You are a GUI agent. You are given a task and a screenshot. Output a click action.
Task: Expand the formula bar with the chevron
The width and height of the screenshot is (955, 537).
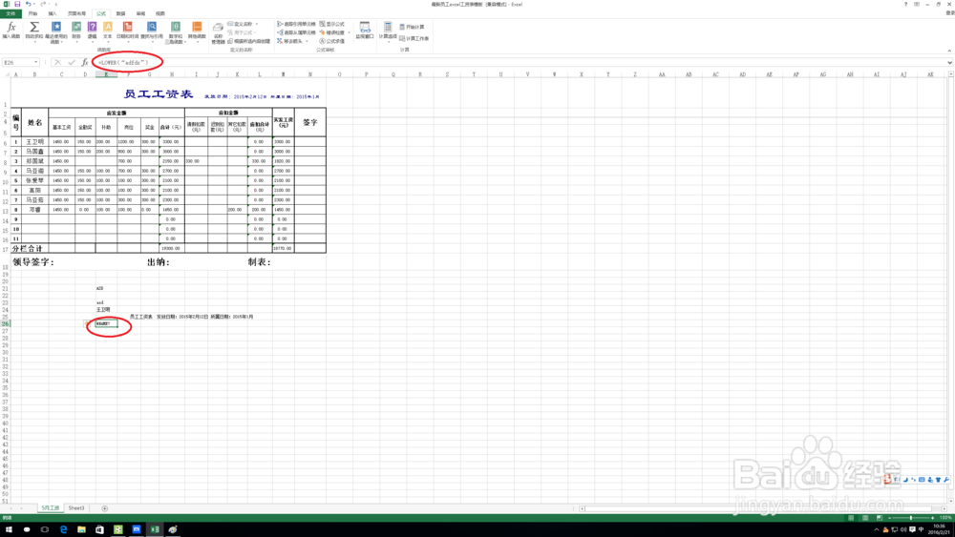949,62
